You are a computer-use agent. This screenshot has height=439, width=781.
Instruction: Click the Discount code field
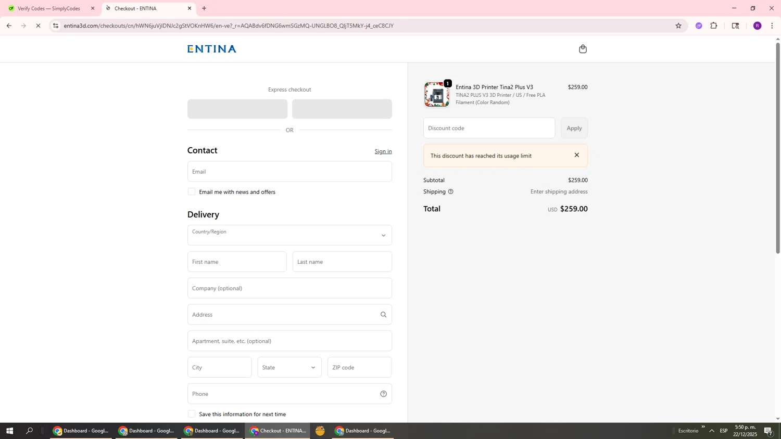(489, 128)
